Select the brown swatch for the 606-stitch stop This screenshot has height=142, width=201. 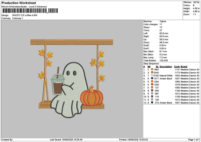click(x=152, y=90)
